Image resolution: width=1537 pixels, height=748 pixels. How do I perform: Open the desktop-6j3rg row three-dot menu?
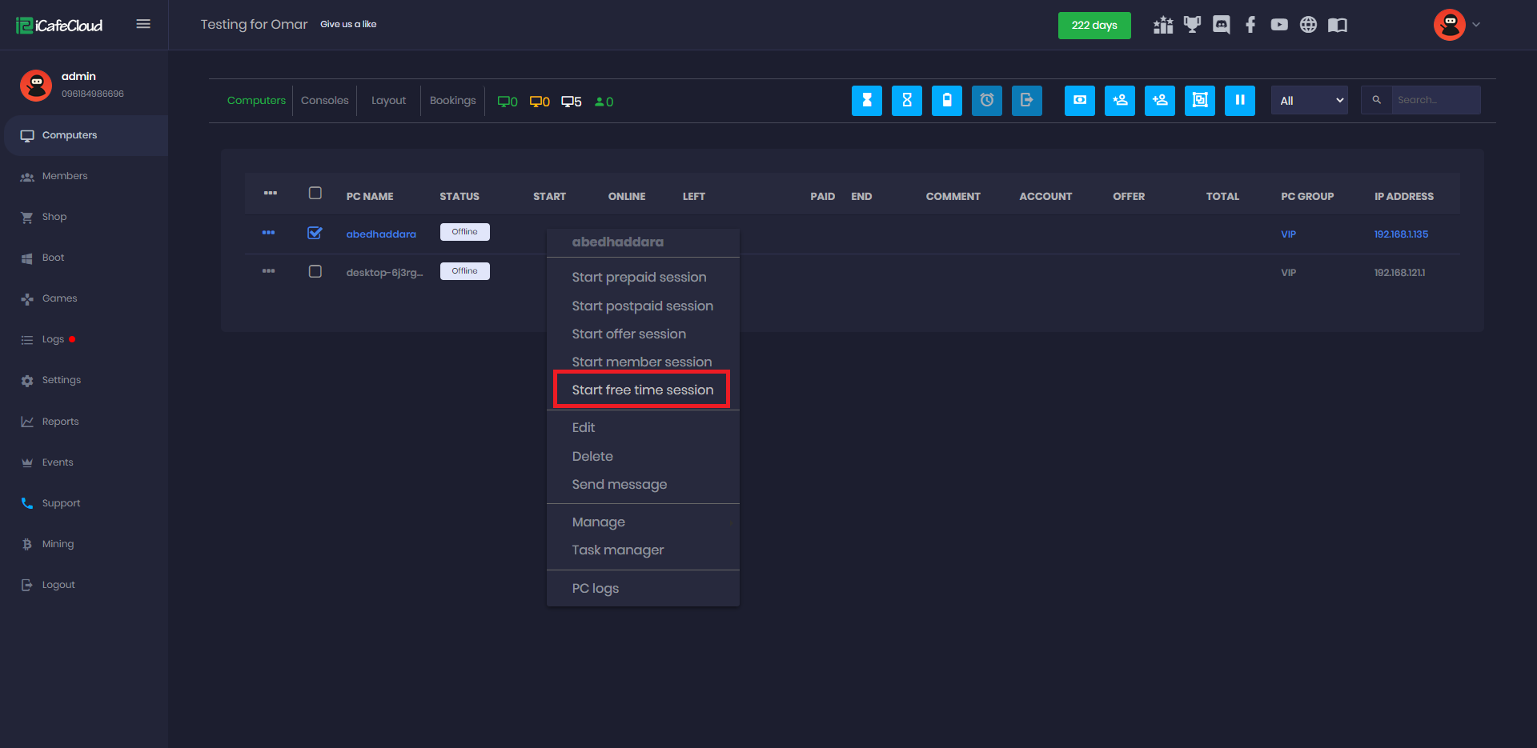coord(268,271)
